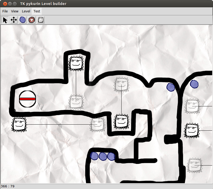
Task: Close the Level builder window
Action: [x=4, y=4]
